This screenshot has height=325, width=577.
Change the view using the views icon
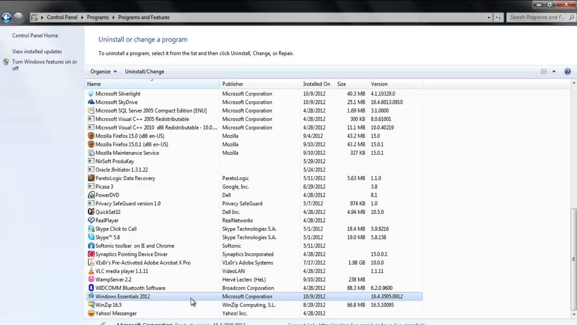pyautogui.click(x=544, y=71)
